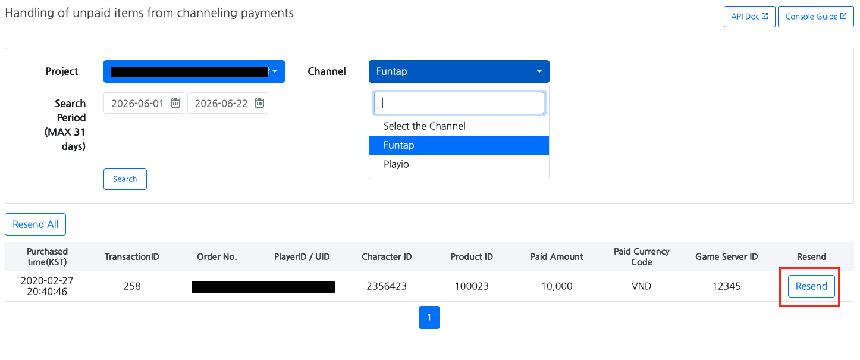
Task: Click the end date field 2026-06-22
Action: tap(228, 103)
